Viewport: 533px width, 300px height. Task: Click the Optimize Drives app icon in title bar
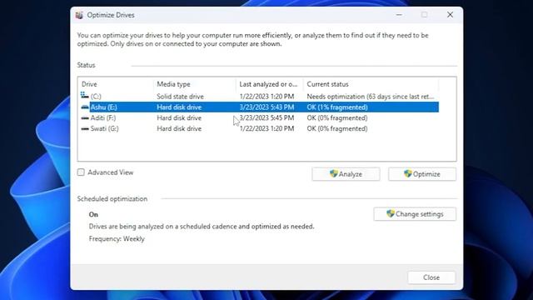(x=80, y=15)
